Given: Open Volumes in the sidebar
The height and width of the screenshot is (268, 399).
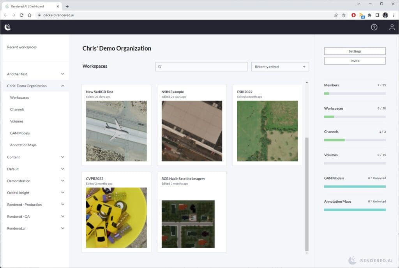Looking at the screenshot, I should (17, 121).
